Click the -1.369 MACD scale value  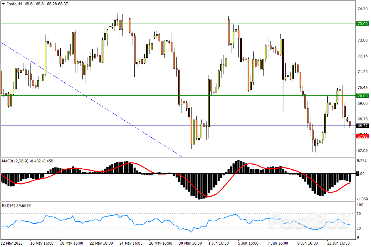click(x=362, y=199)
